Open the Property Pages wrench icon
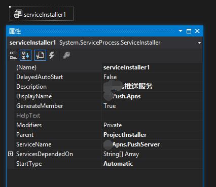This screenshot has width=216, height=187. coord(66,55)
